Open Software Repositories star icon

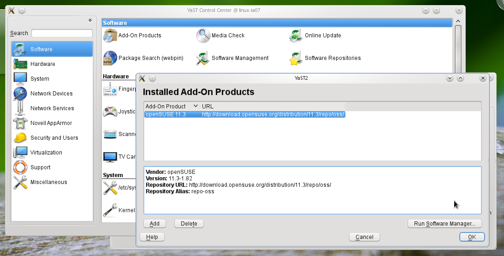(296, 58)
